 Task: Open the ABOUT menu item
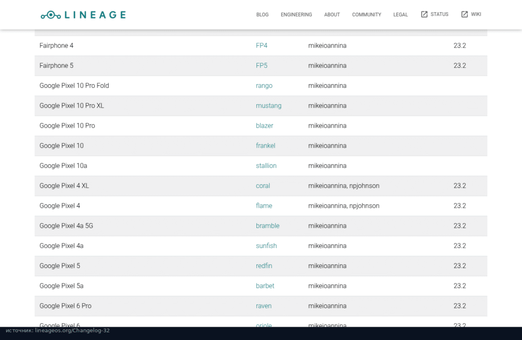point(332,15)
